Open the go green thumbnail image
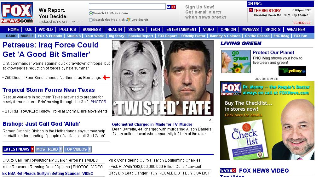Screen dimensions: 322x177 [x=236, y=61]
